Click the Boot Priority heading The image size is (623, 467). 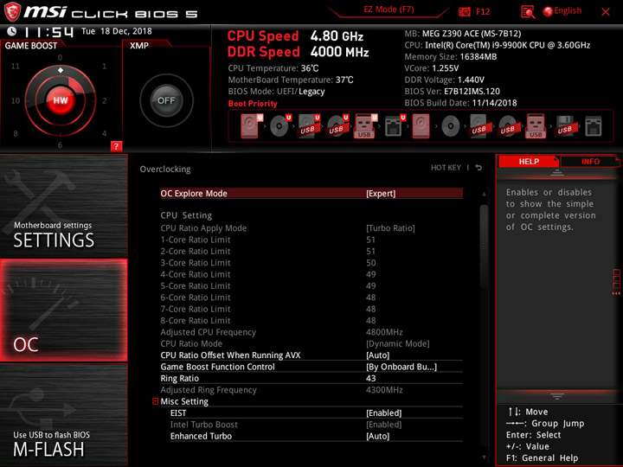[253, 104]
